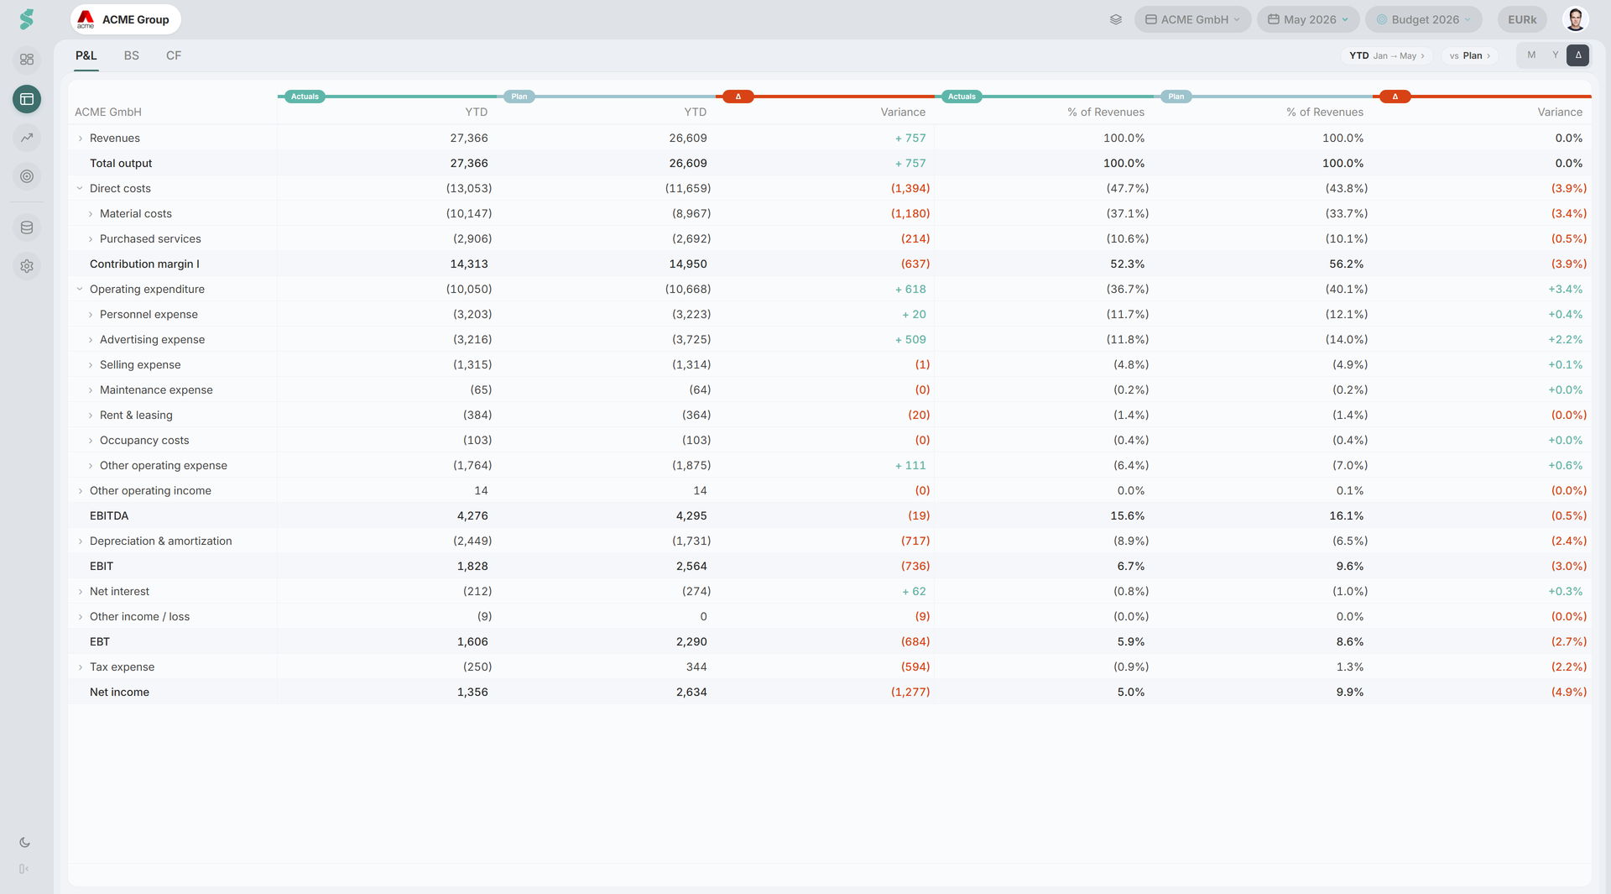Open the dashboard icon in sidebar
The width and height of the screenshot is (1611, 894).
tap(27, 60)
